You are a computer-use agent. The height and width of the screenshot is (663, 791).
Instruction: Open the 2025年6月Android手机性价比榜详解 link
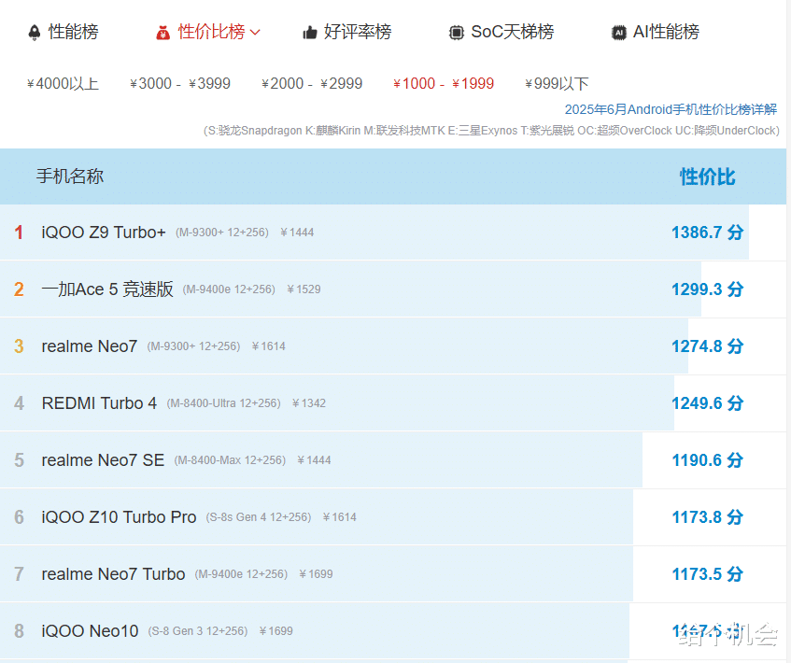(x=671, y=109)
